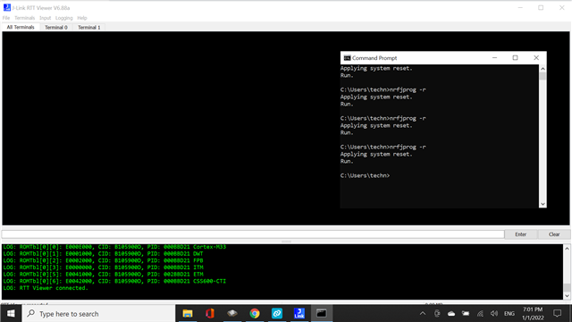Click the 'RTT Viewer connected.' log line
The width and height of the screenshot is (572, 322).
click(x=46, y=288)
